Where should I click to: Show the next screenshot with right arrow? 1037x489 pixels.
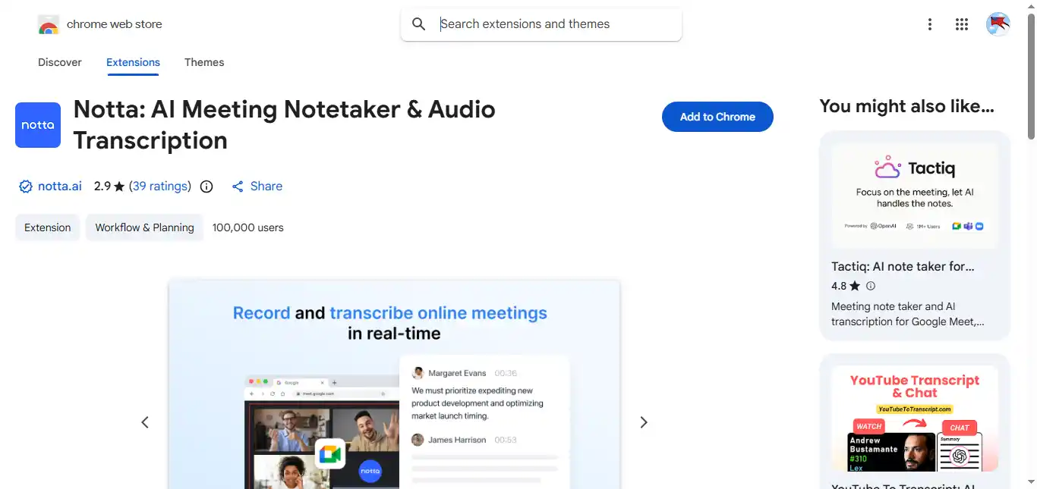[x=644, y=422]
